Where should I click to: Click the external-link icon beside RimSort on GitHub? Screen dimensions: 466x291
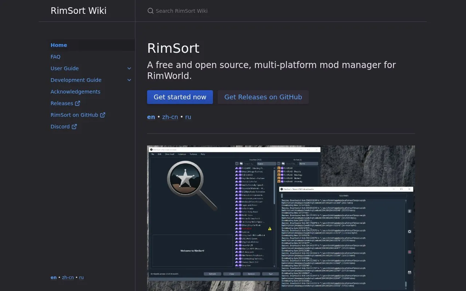coord(103,115)
